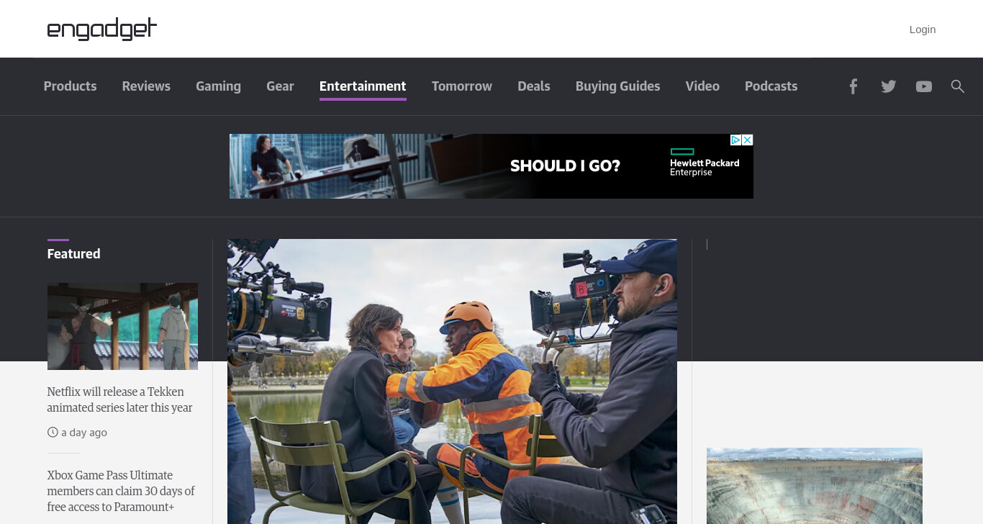Image resolution: width=983 pixels, height=524 pixels.
Task: Open Buying Guides
Action: pos(617,86)
